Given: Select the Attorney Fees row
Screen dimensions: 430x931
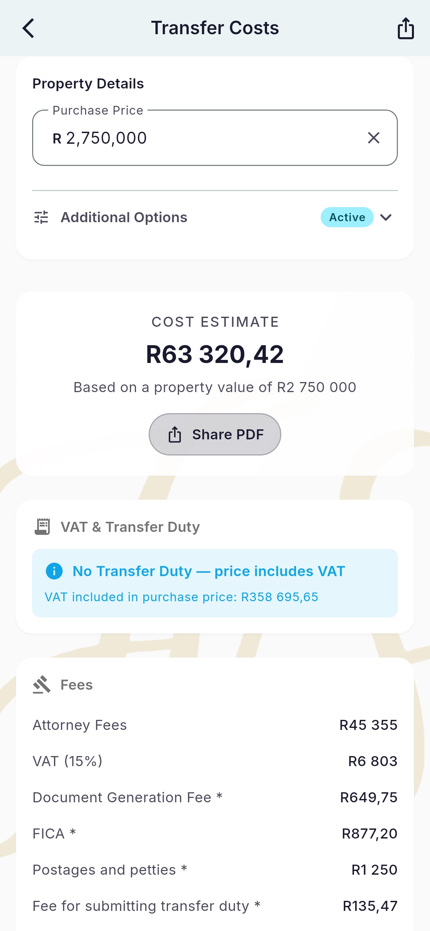Looking at the screenshot, I should click(x=215, y=725).
